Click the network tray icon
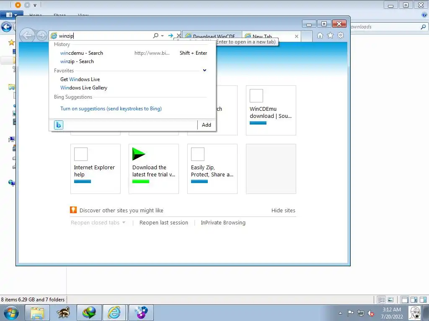Image resolution: width=429 pixels, height=321 pixels. coord(361,313)
